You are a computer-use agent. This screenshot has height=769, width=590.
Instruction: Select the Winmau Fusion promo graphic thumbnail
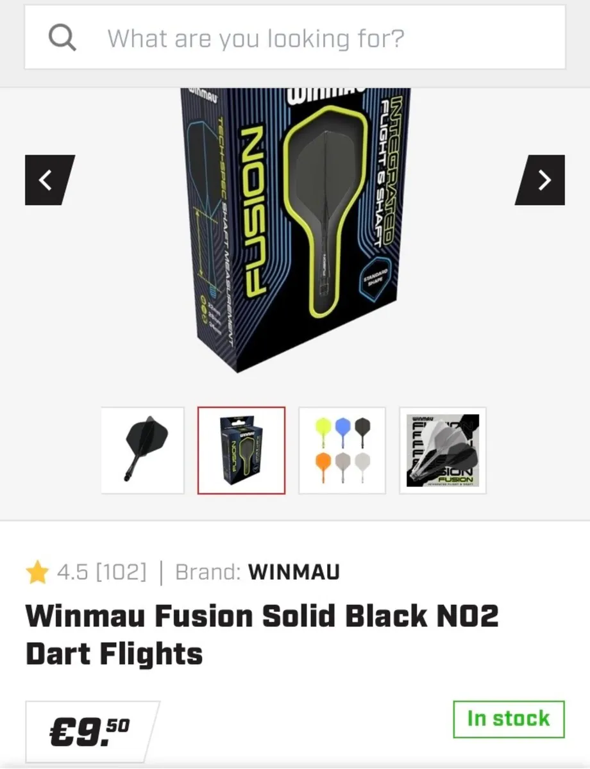click(442, 451)
